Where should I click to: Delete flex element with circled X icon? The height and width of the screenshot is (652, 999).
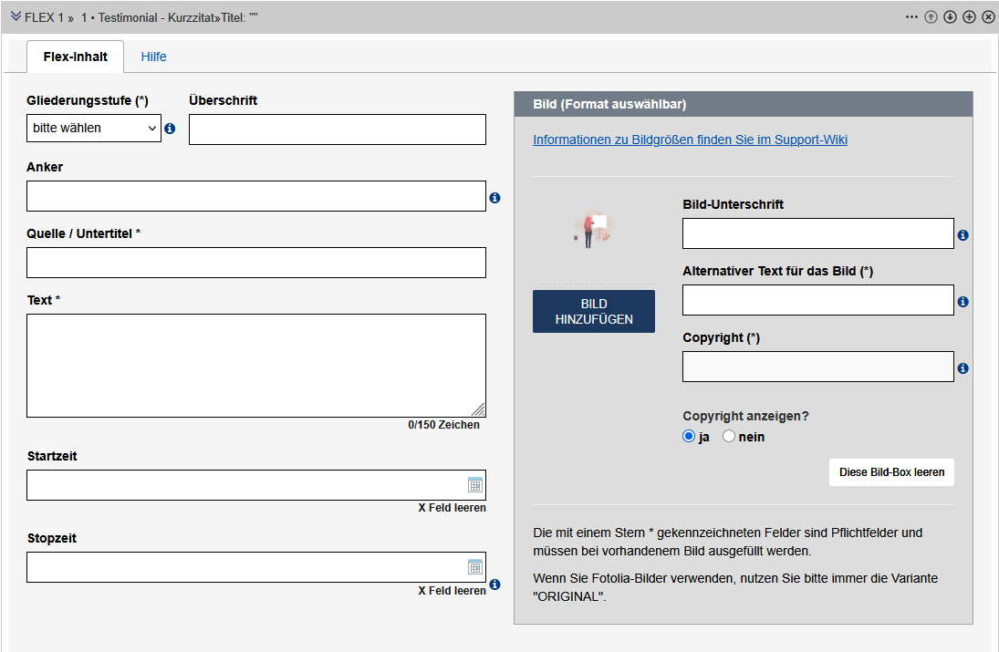click(x=988, y=16)
